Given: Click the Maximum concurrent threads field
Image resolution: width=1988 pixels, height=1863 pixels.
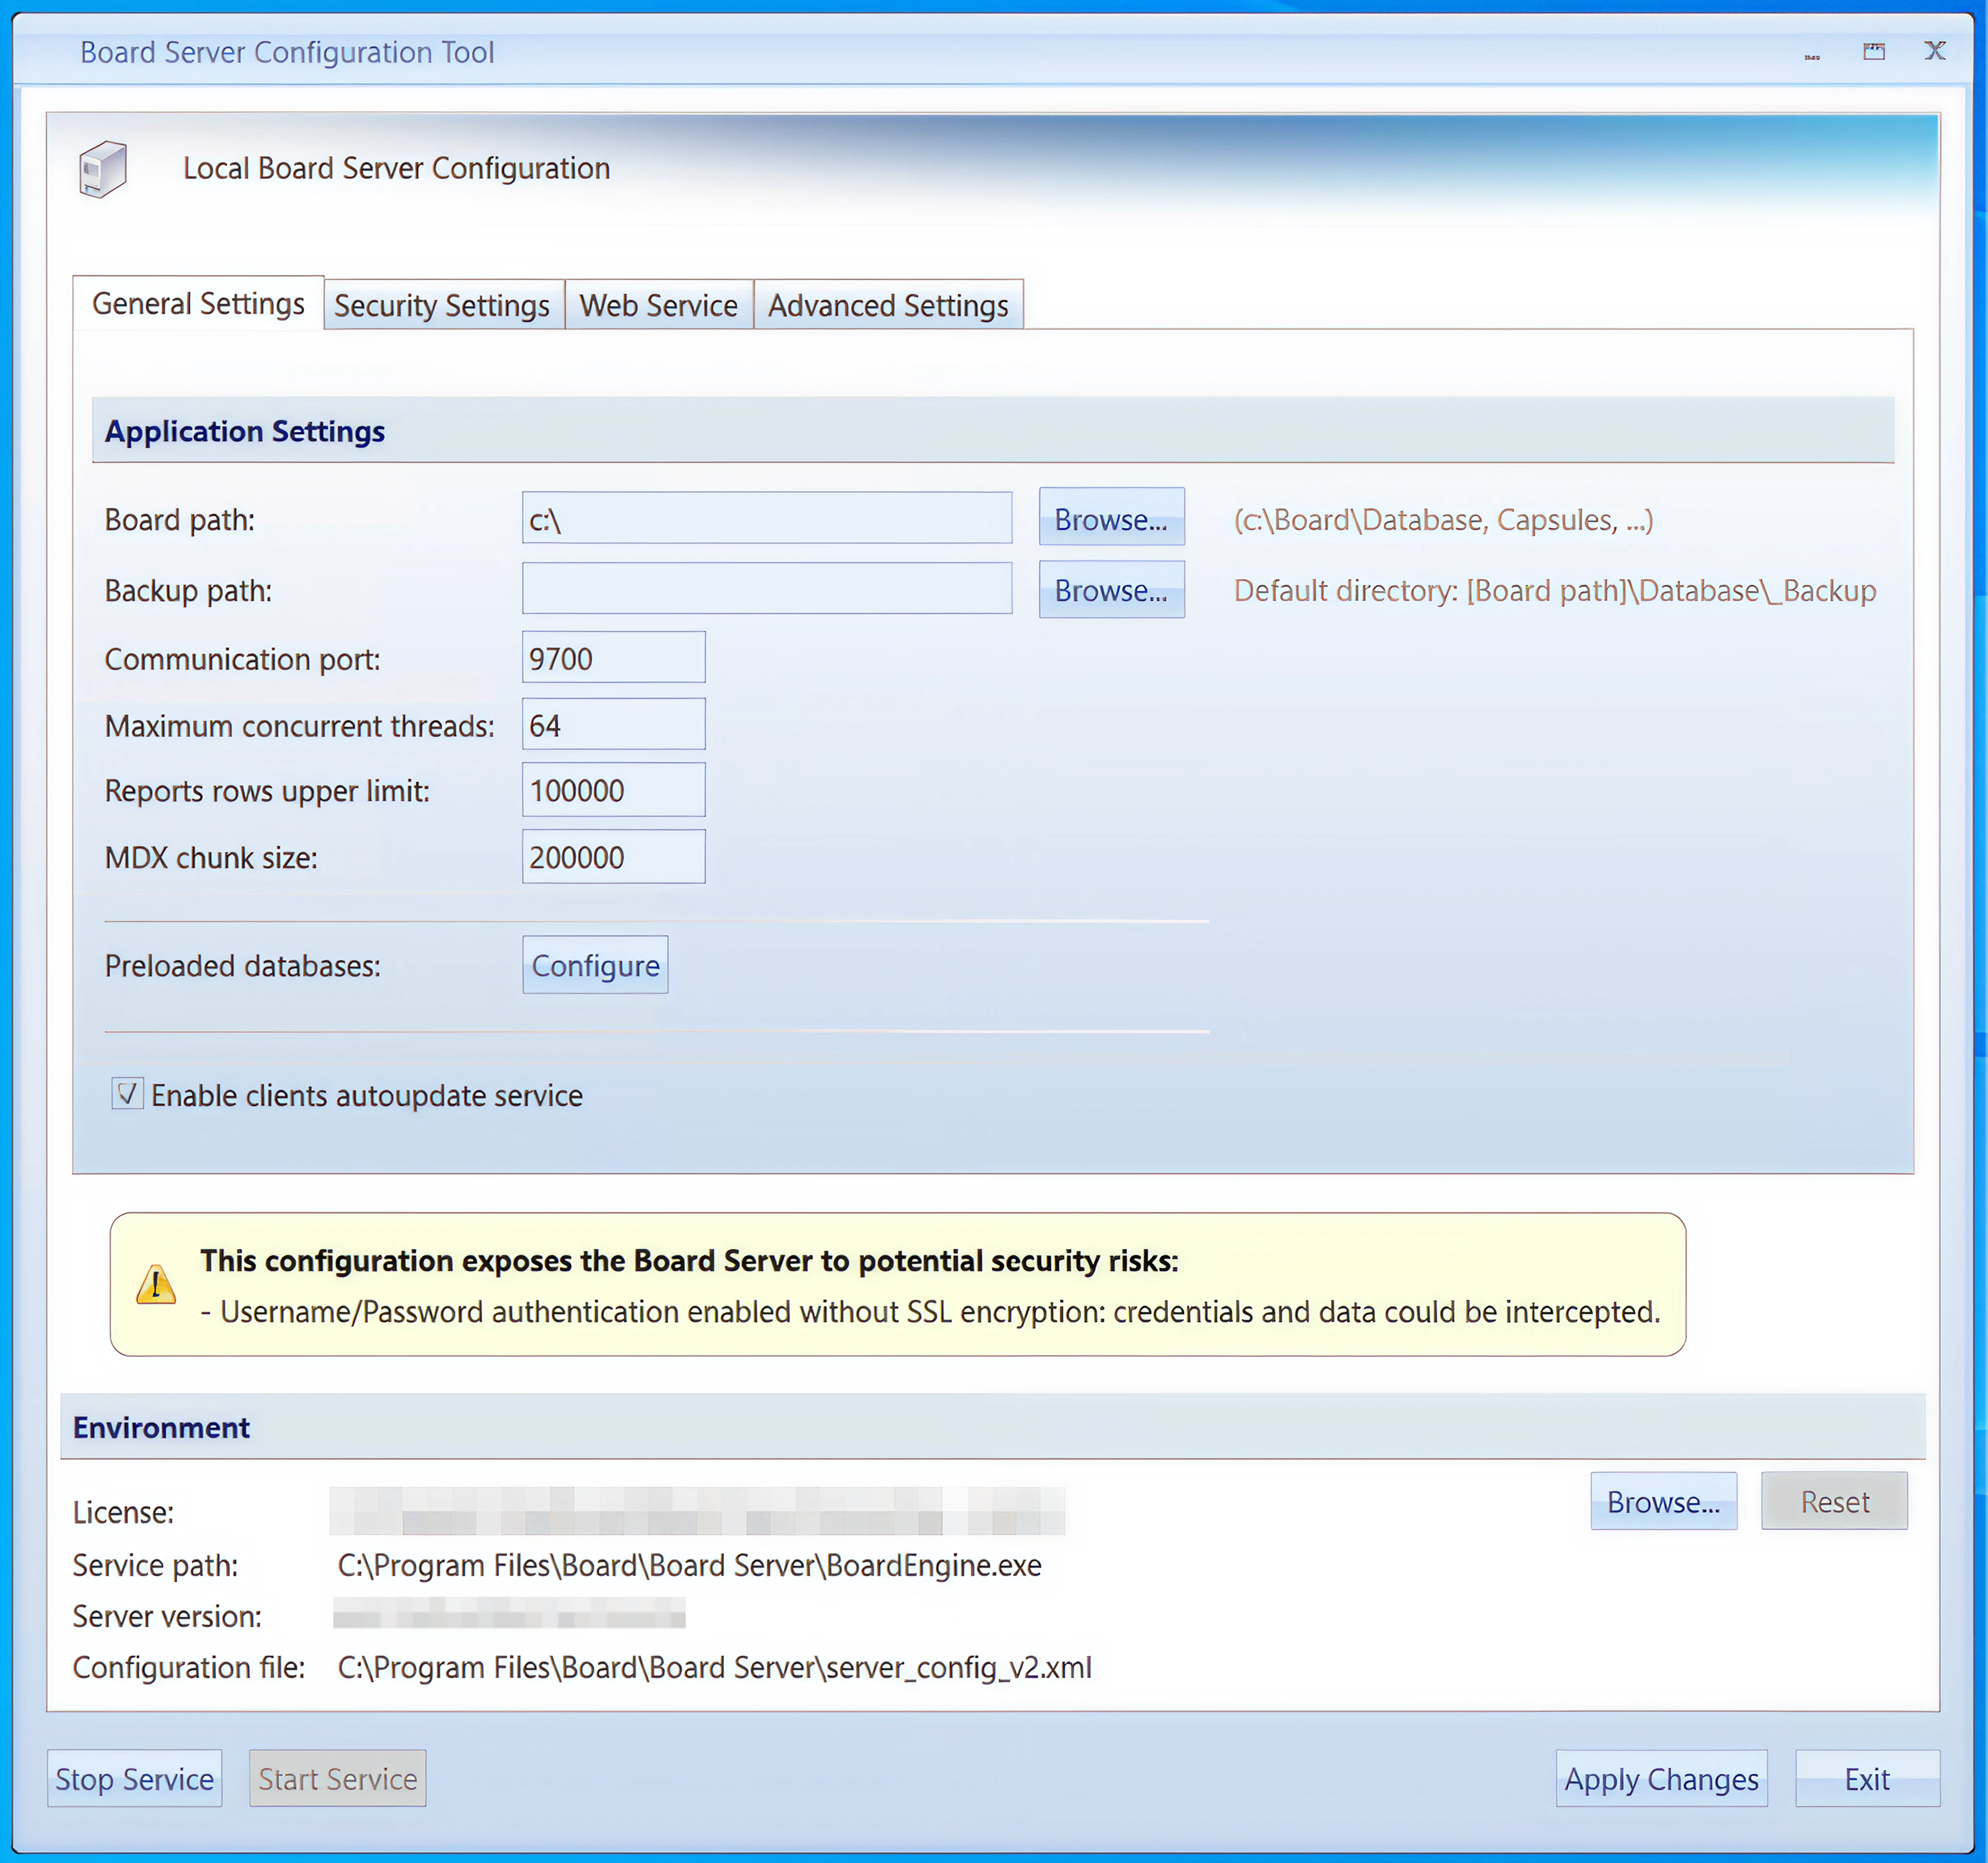Looking at the screenshot, I should point(614,724).
